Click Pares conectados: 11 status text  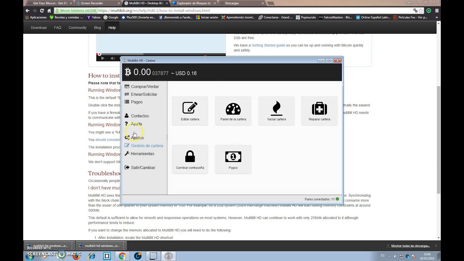point(320,199)
